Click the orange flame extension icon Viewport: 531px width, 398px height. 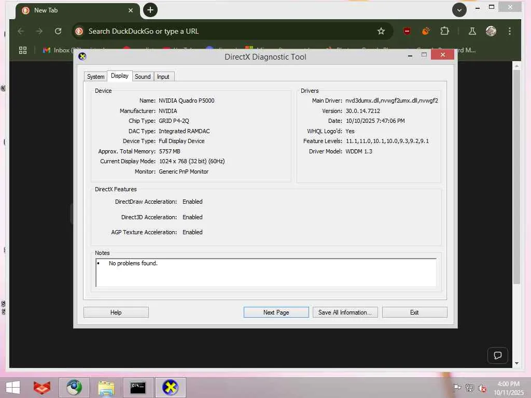(x=426, y=31)
